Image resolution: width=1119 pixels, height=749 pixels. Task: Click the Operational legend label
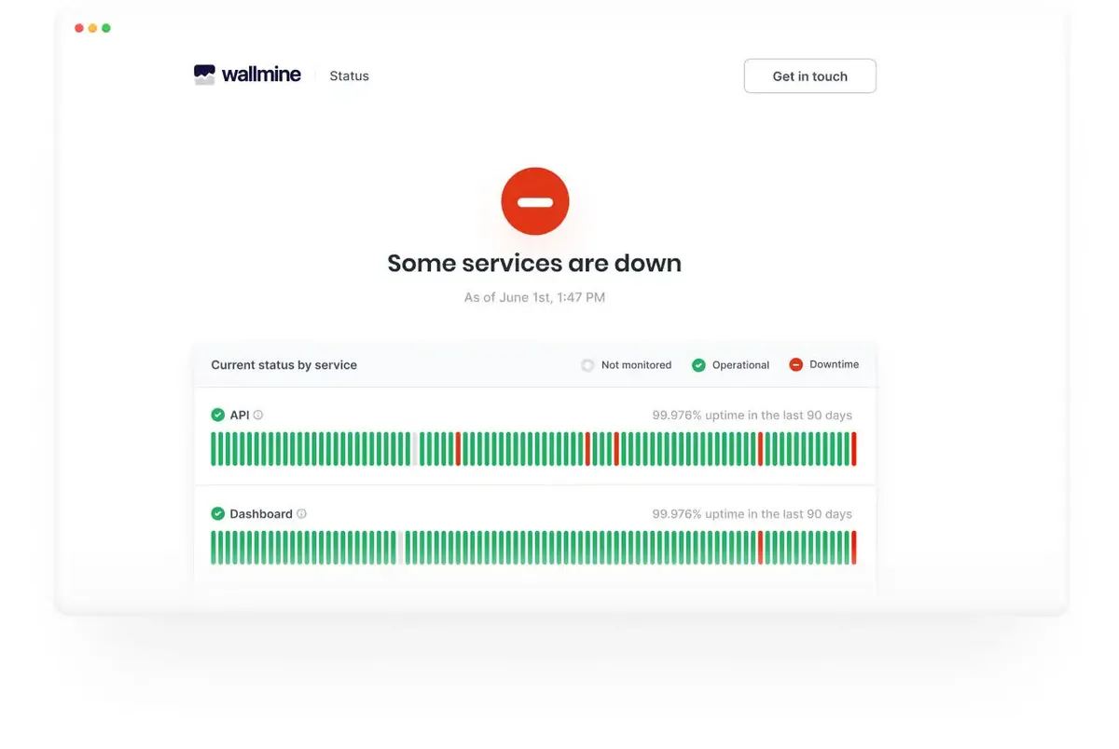[740, 365]
